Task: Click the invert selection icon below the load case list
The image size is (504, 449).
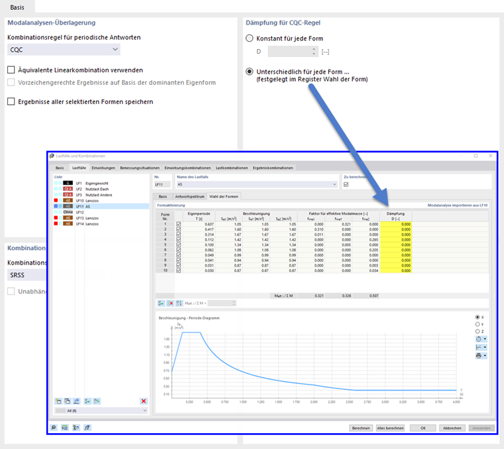Action: tap(96, 401)
